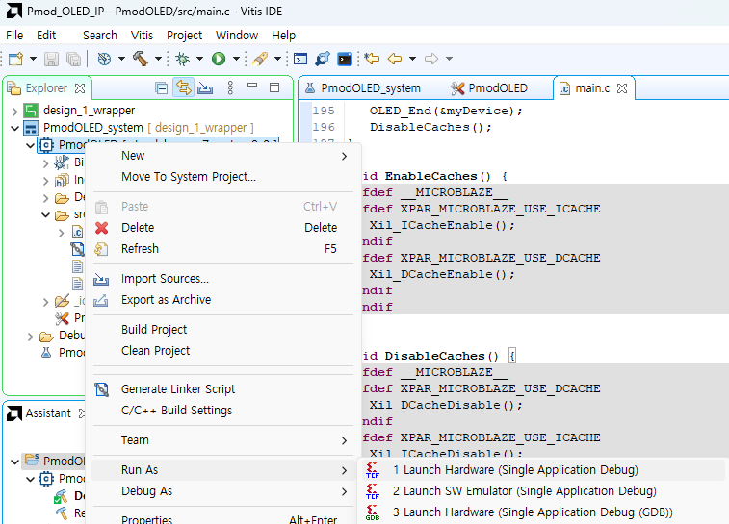
Task: Open the Project menu
Action: coord(185,36)
